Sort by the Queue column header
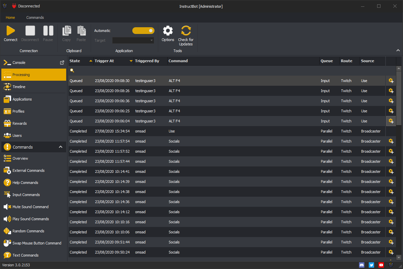Image resolution: width=403 pixels, height=269 pixels. (x=329, y=61)
